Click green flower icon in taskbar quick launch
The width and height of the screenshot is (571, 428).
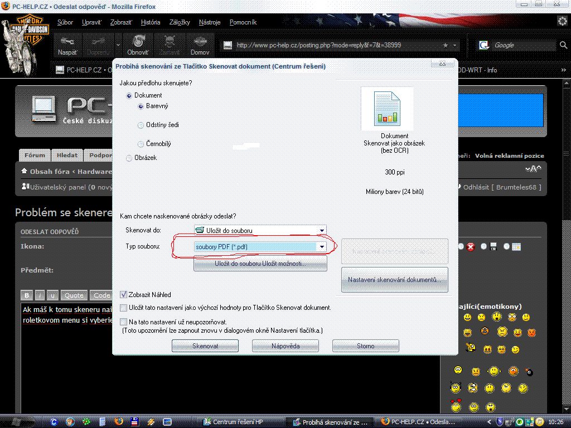pos(86,422)
